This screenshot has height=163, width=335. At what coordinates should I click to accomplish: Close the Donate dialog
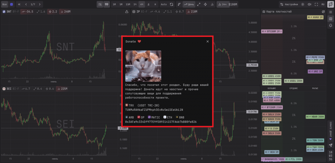(207, 41)
